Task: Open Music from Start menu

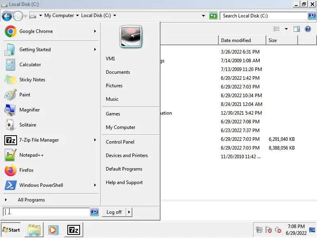Action: pyautogui.click(x=112, y=99)
